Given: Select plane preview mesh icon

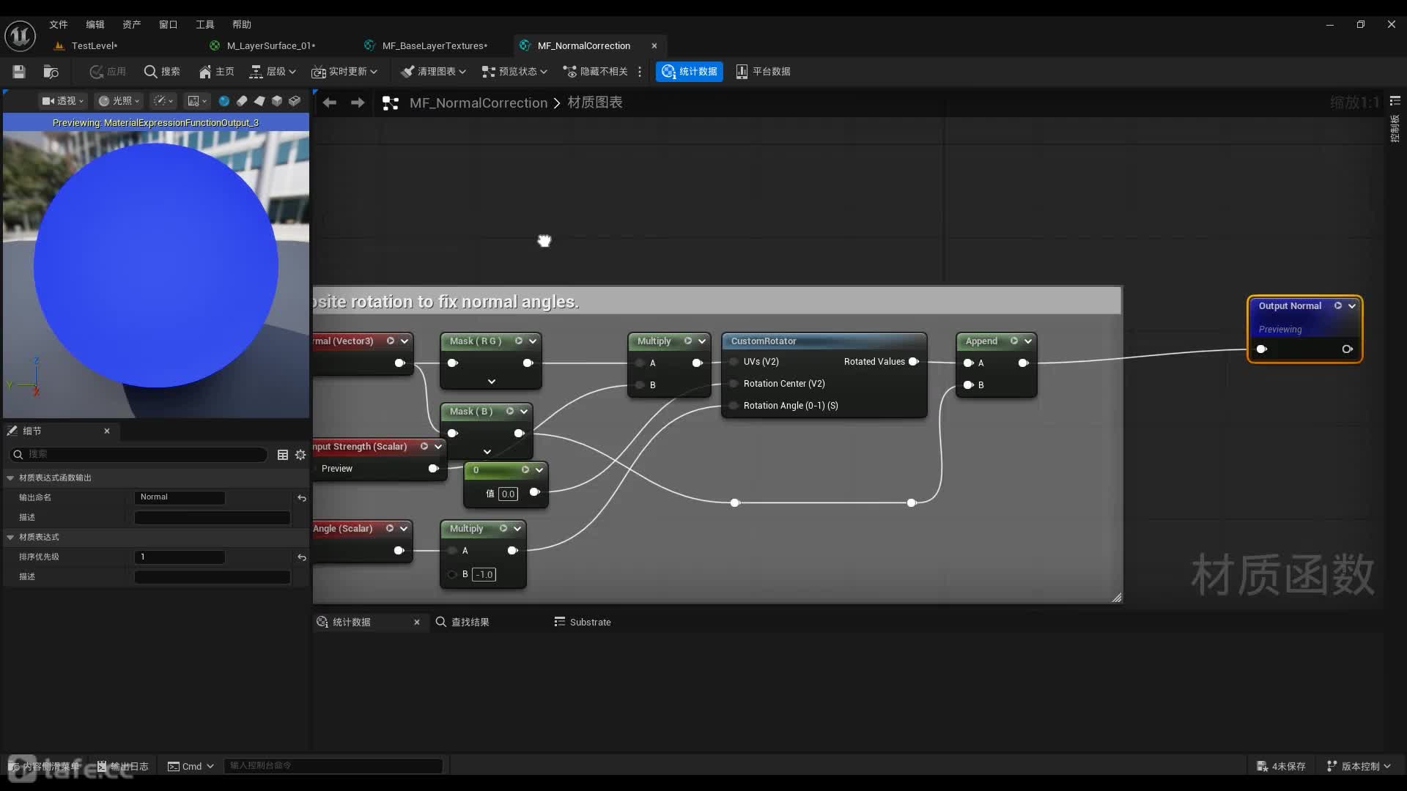Looking at the screenshot, I should click(x=259, y=101).
